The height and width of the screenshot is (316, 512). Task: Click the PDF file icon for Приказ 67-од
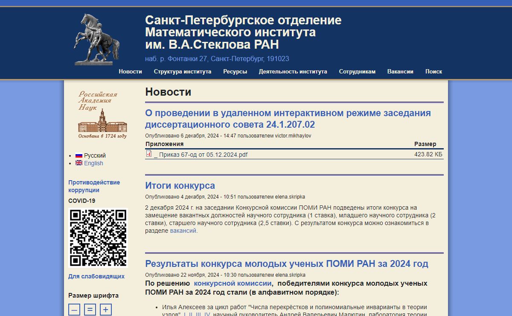(149, 154)
